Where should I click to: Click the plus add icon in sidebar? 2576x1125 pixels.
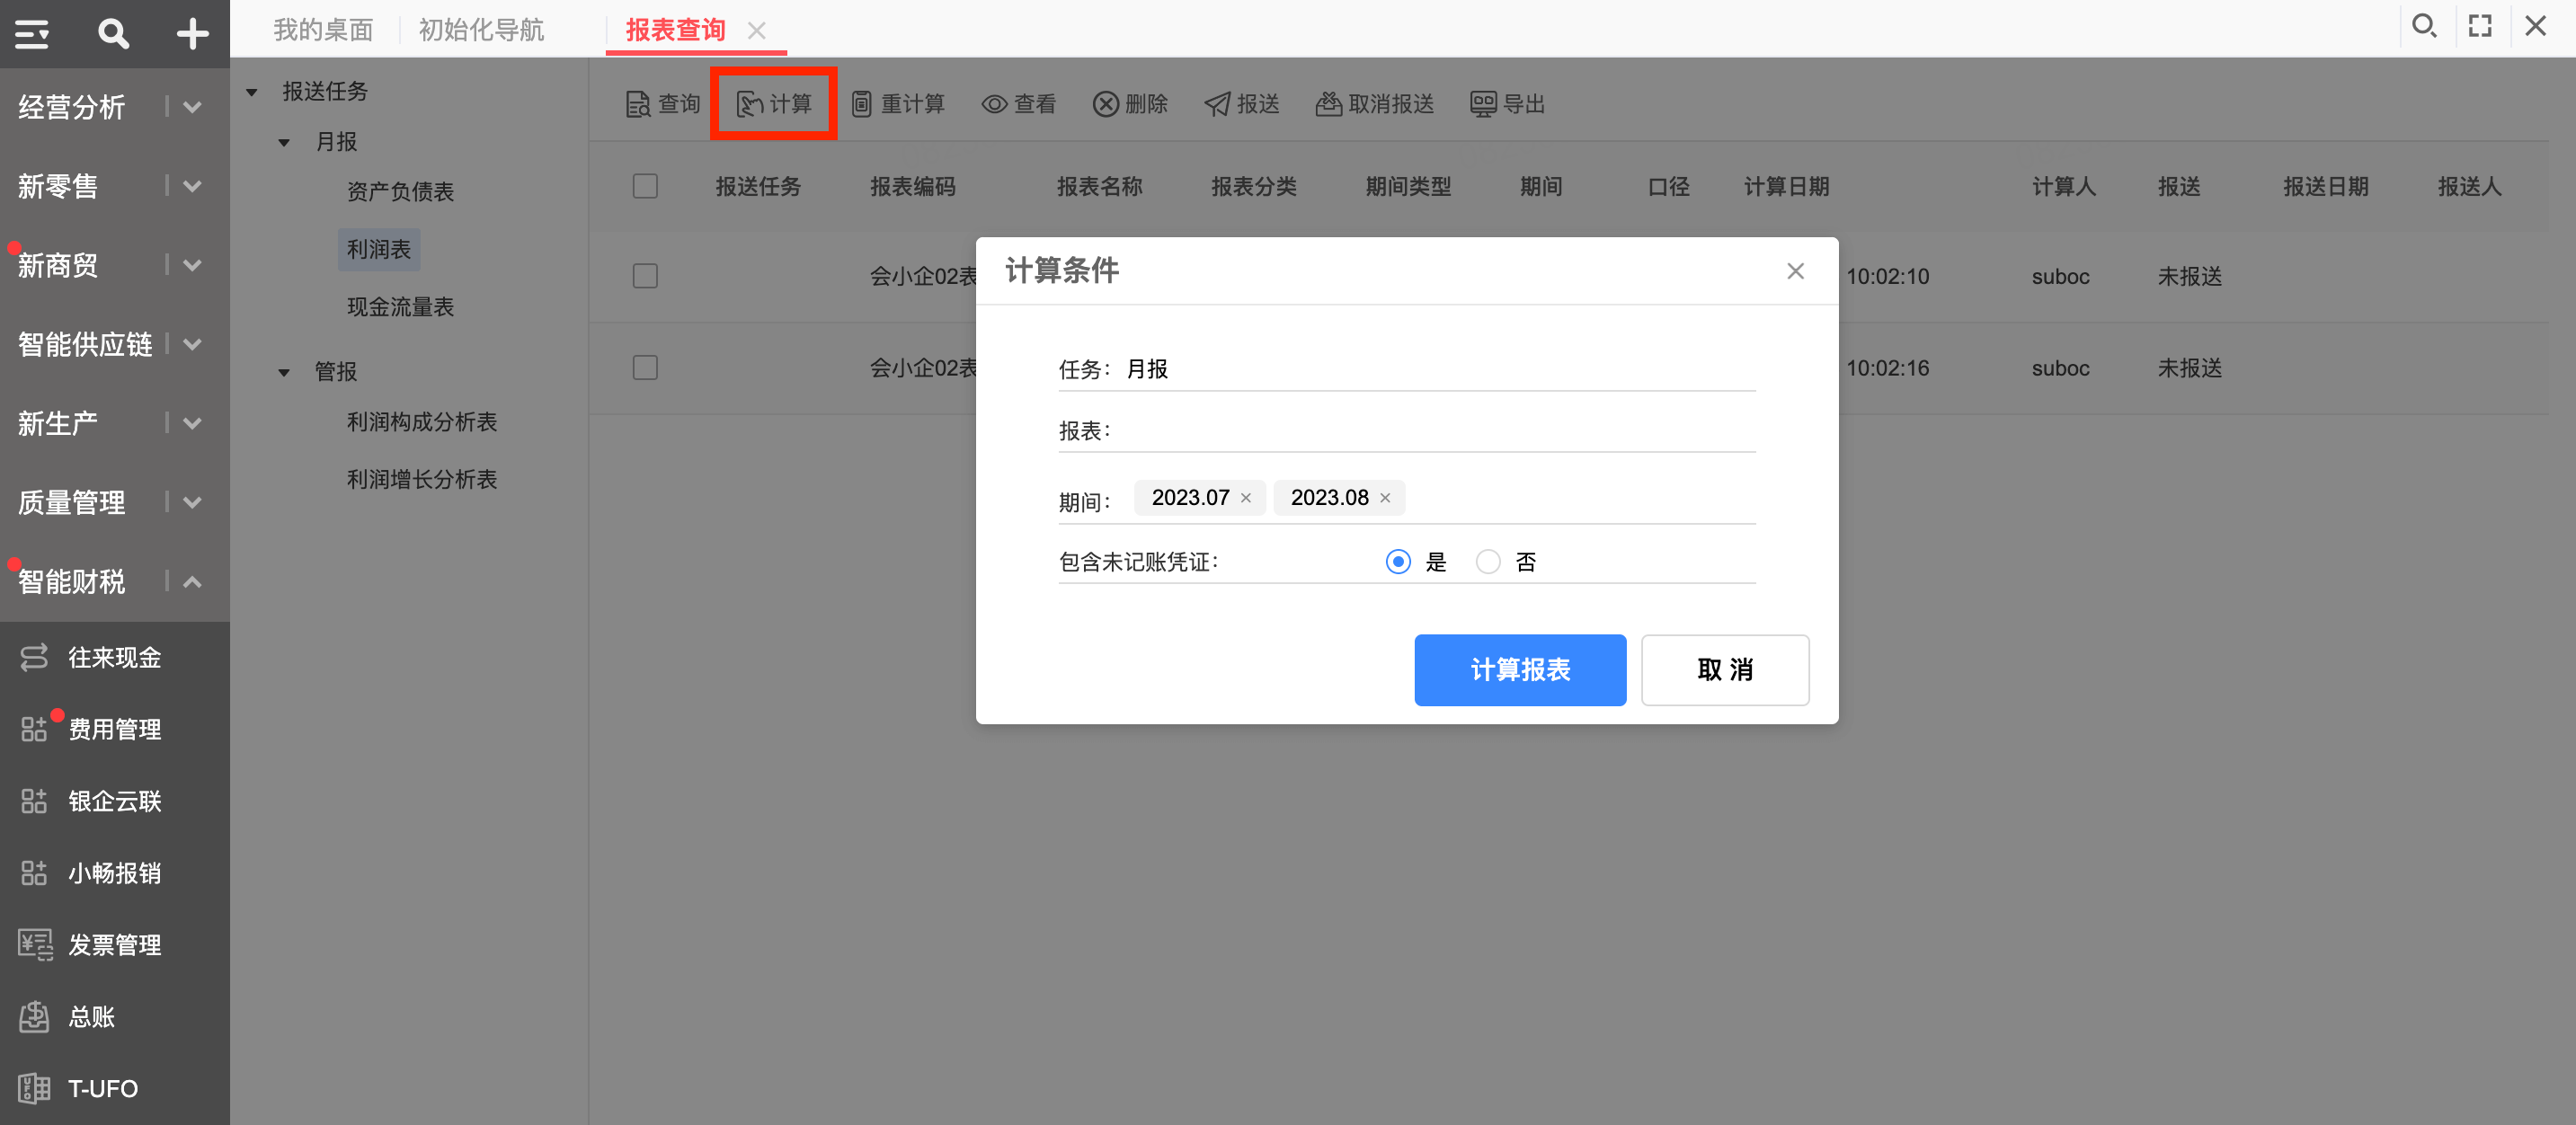[192, 34]
